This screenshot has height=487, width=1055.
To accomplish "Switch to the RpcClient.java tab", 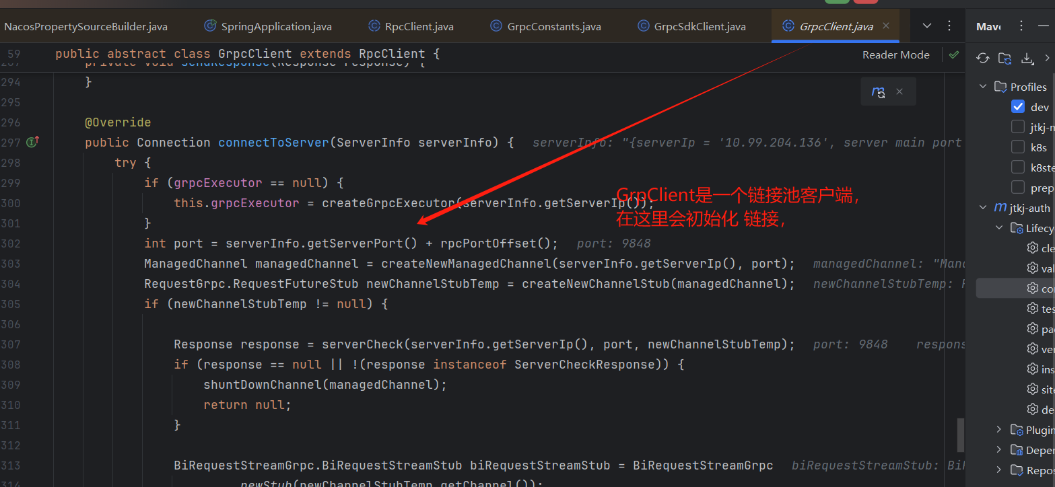I will [417, 26].
